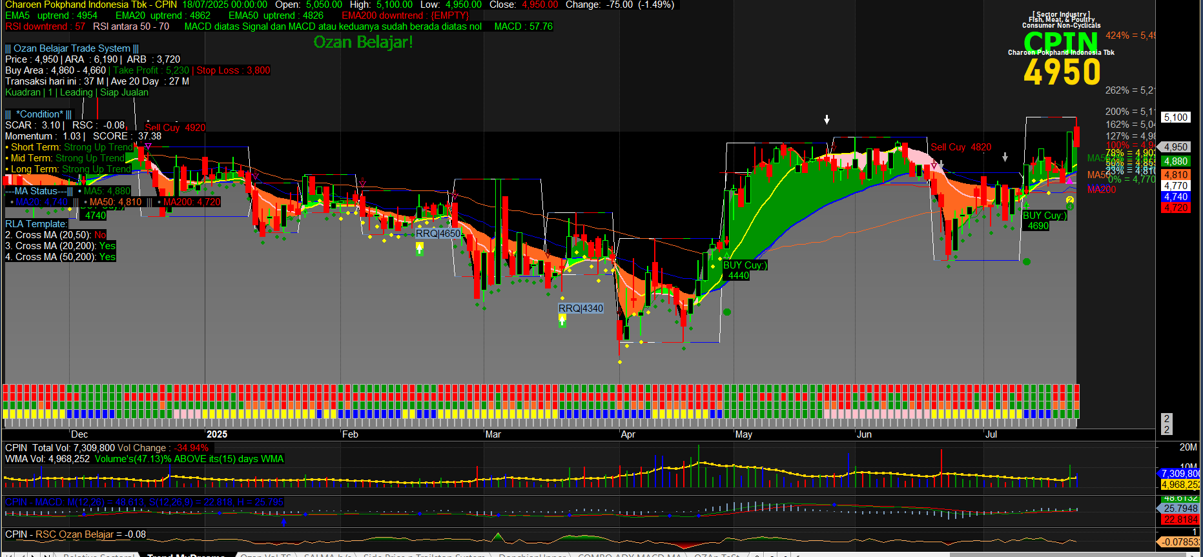Click the Apr label on the time axis
1203x557 pixels.
point(628,434)
